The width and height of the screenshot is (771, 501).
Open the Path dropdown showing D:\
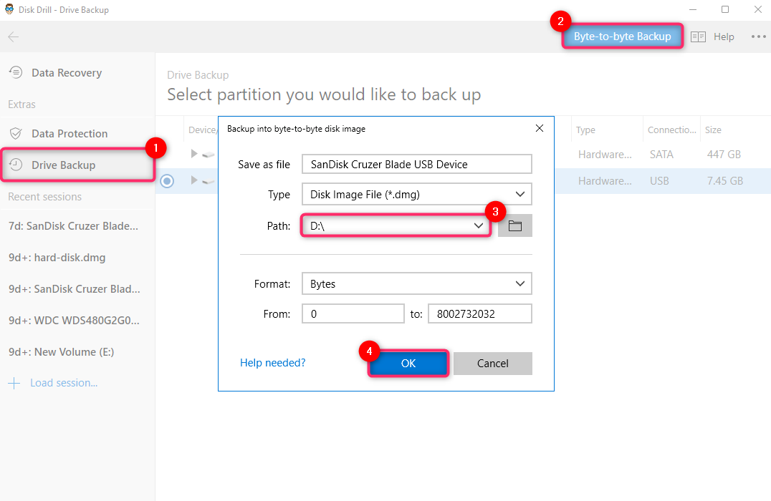pyautogui.click(x=396, y=226)
